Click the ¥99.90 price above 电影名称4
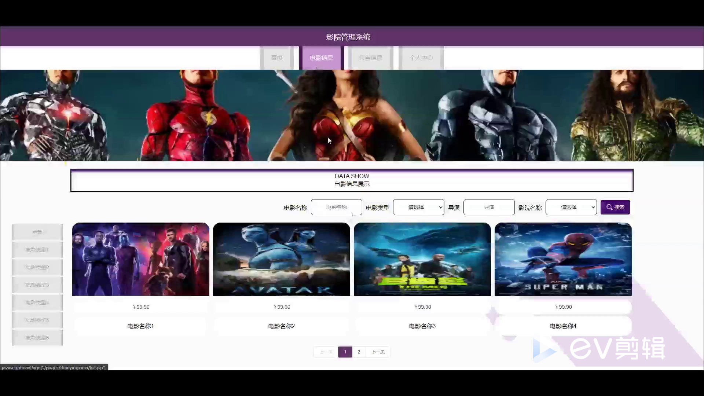704x396 pixels. [563, 307]
